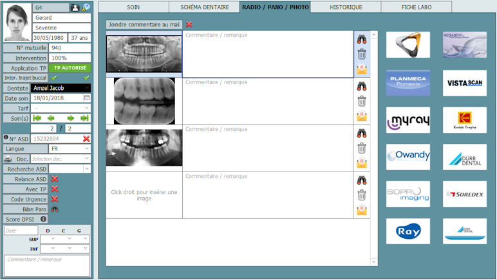The image size is (497, 280).
Task: Open the Bilan Paro binoculars icon
Action: tap(55, 209)
